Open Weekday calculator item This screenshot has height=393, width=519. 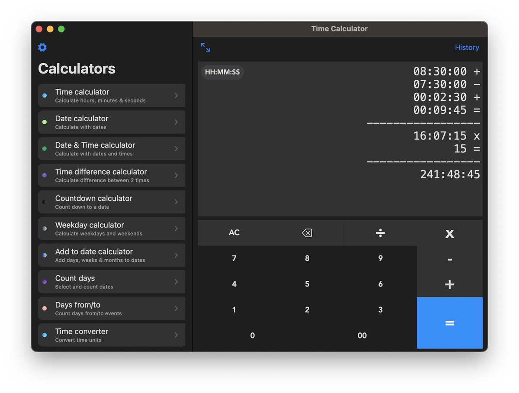[x=112, y=229]
